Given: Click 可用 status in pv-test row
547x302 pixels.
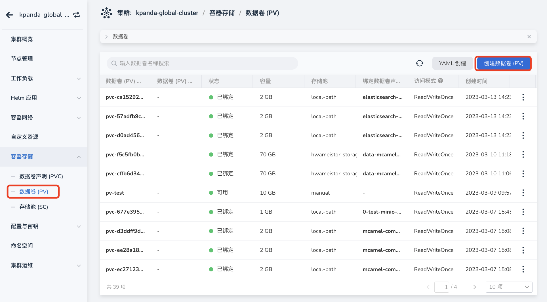Looking at the screenshot, I should (222, 193).
